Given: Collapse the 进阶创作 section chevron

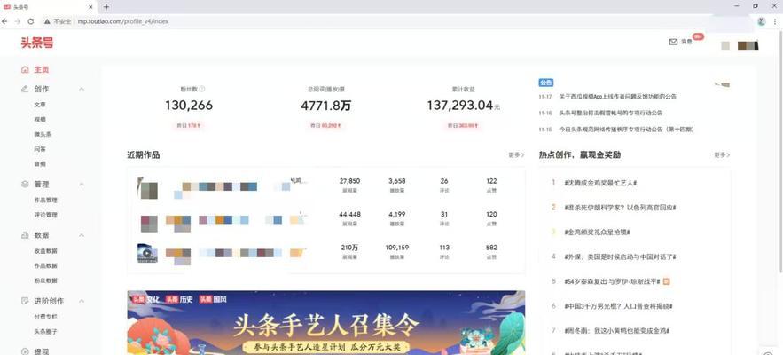Looking at the screenshot, I should [x=82, y=301].
